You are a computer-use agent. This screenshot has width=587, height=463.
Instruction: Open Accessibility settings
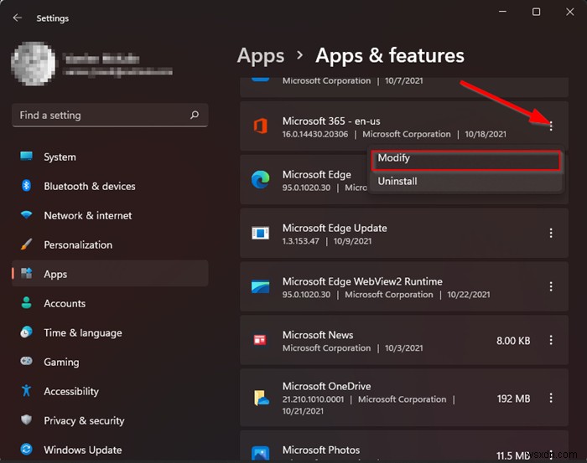pos(70,391)
